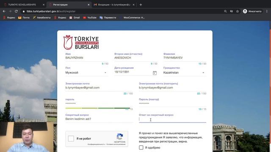The height and width of the screenshot is (152, 271).
Task: Go back with the browser back arrow
Action: [x=4, y=11]
